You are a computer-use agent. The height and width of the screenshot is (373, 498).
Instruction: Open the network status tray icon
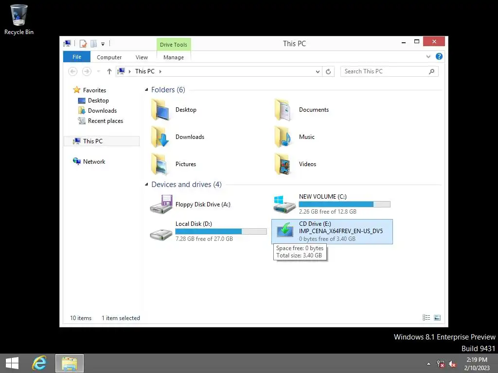(440, 364)
